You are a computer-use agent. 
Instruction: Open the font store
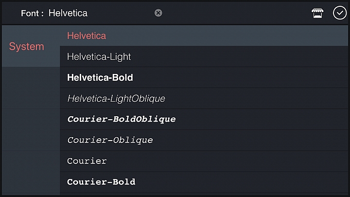pyautogui.click(x=317, y=13)
